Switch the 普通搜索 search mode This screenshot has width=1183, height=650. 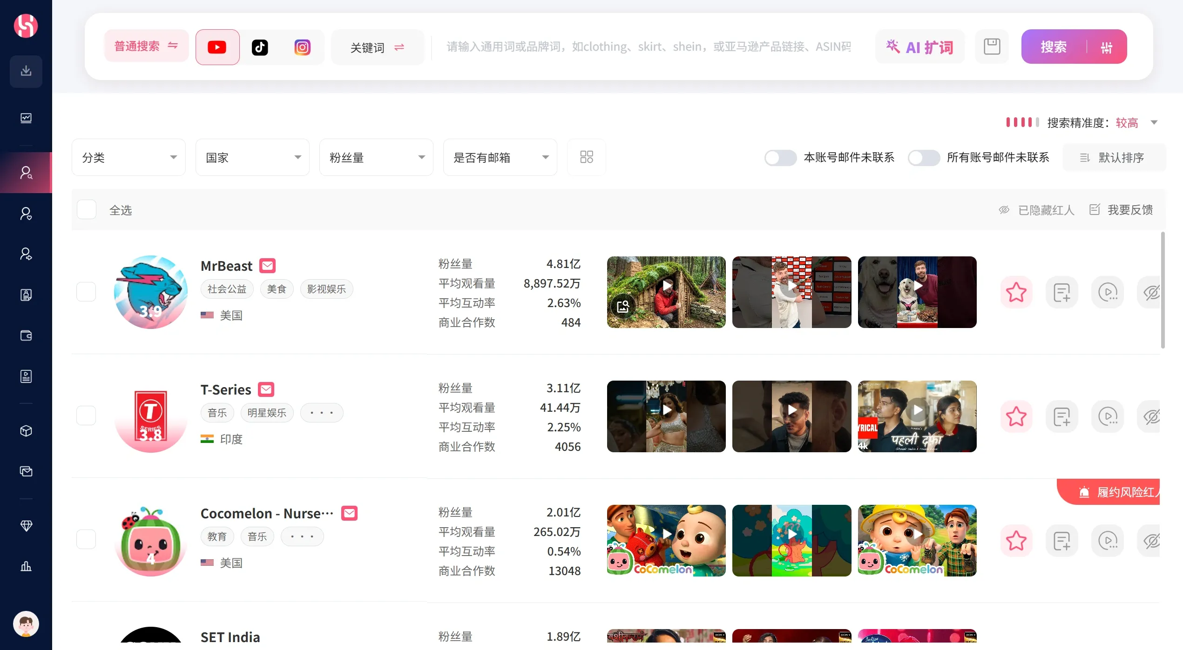pos(146,46)
